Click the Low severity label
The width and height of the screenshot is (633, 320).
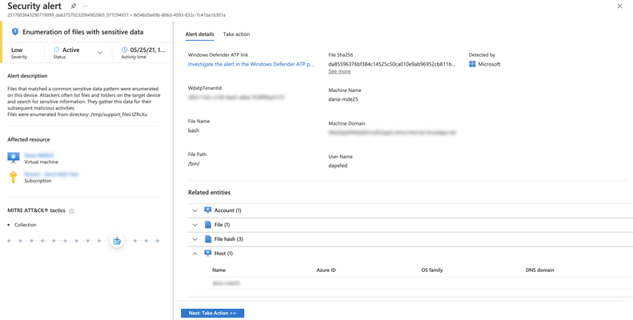17,50
